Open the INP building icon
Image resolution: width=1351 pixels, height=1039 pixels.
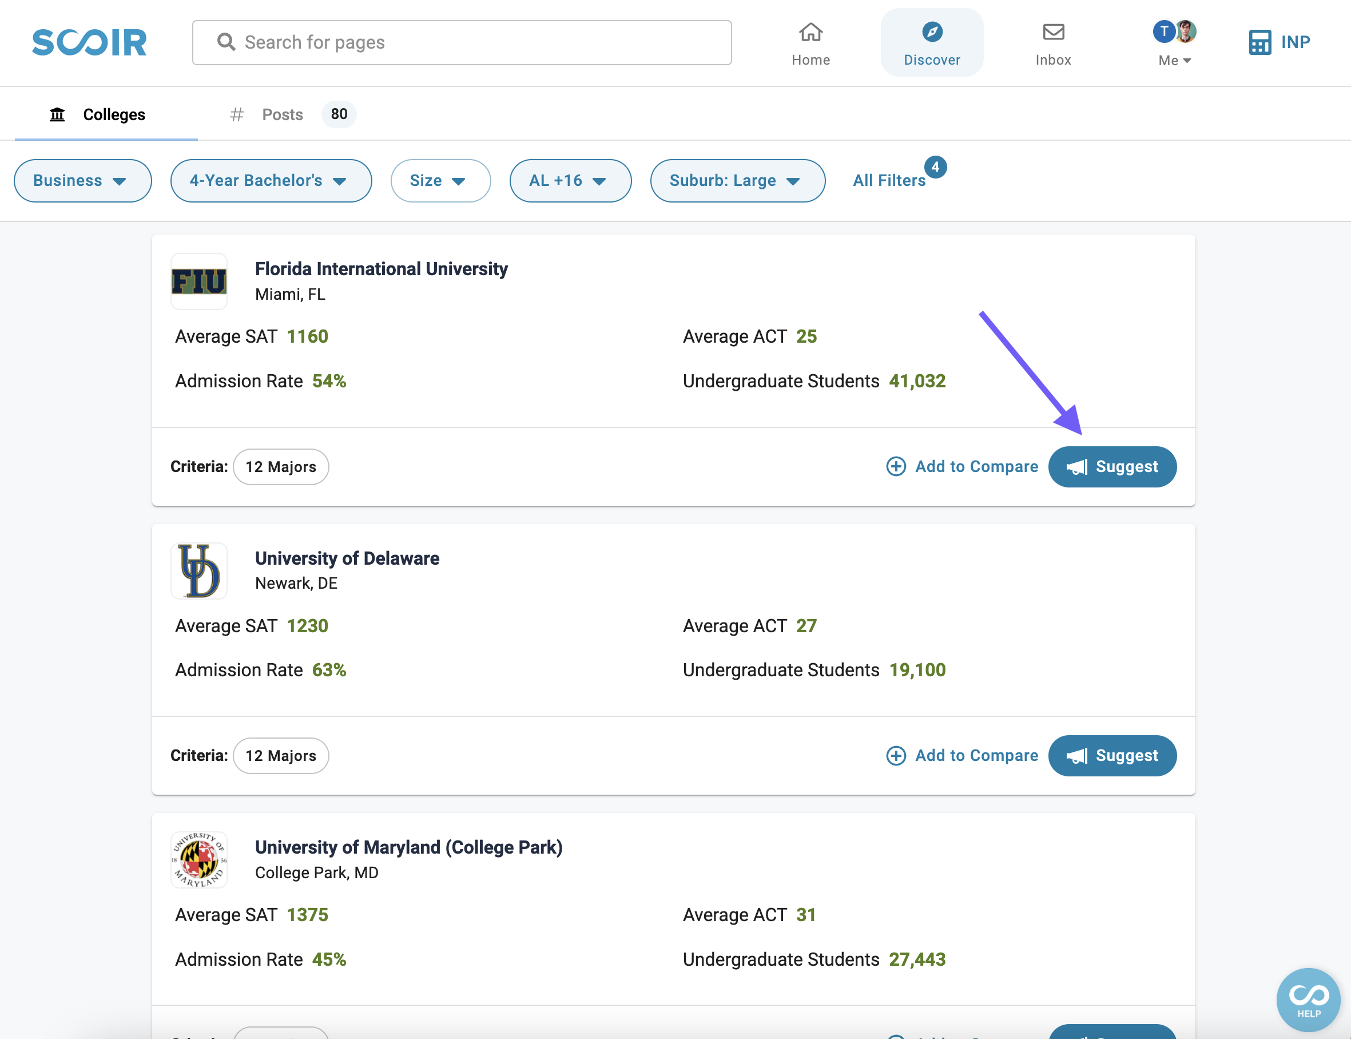1259,42
